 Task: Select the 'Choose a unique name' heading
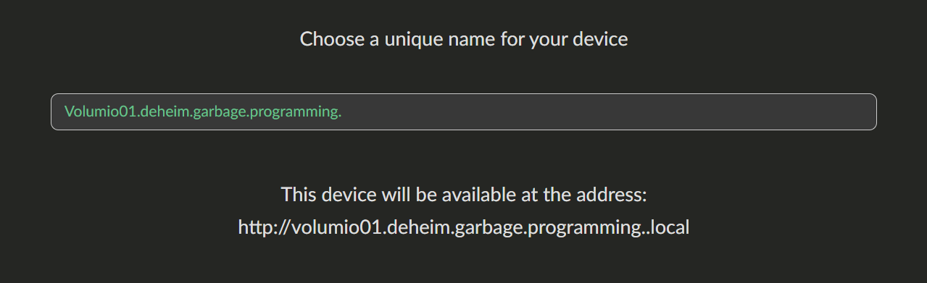coord(464,39)
